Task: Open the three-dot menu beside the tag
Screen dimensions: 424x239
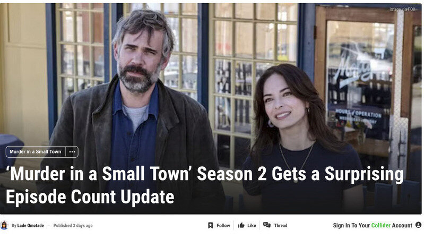Action: (72, 152)
